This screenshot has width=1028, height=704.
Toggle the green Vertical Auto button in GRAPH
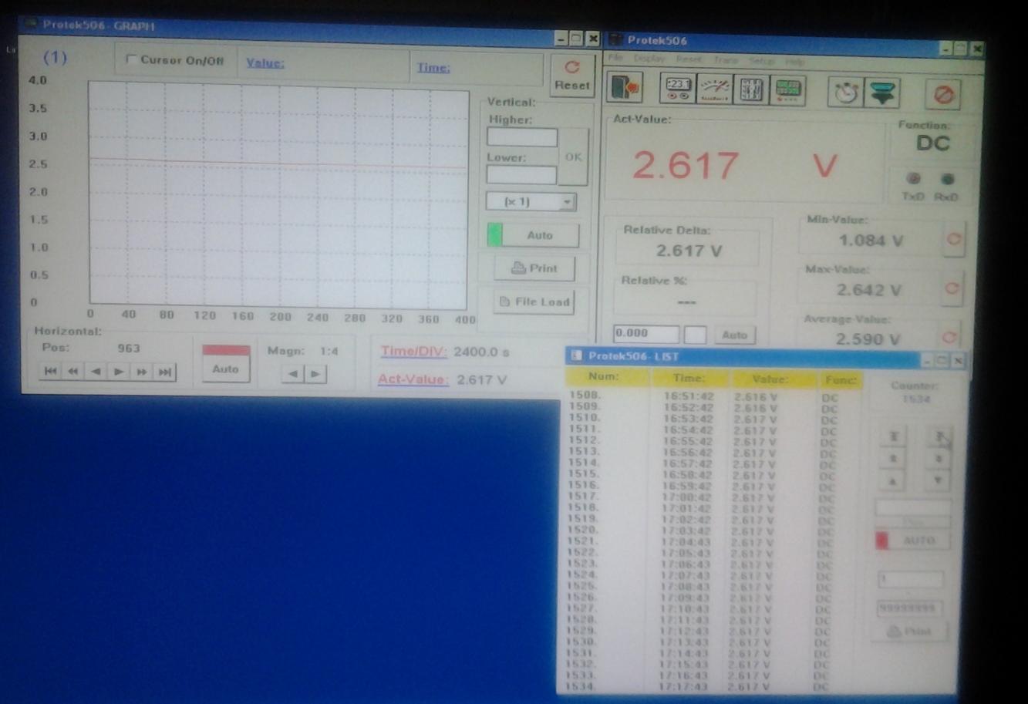click(533, 235)
